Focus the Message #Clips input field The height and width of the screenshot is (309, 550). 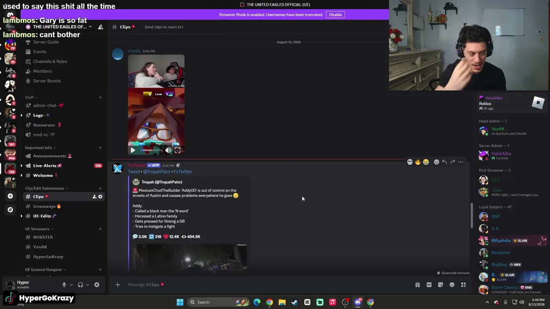tap(266, 285)
